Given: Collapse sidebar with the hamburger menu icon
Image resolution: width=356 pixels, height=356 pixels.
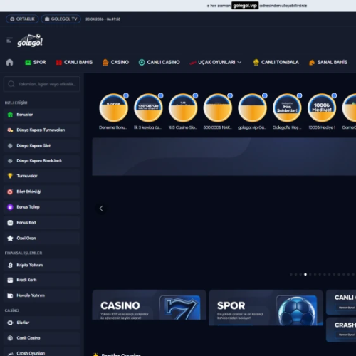Looking at the screenshot, I should (x=9, y=40).
